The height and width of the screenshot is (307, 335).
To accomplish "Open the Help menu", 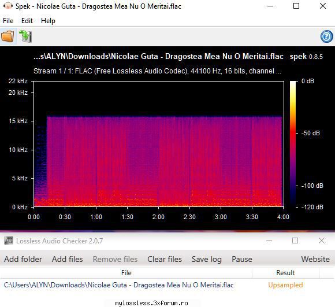I will click(48, 21).
